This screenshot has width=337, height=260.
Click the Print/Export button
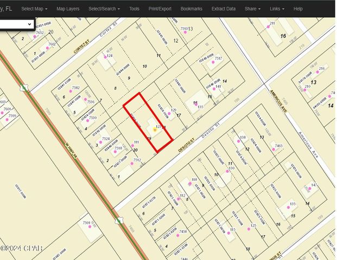coord(160,9)
